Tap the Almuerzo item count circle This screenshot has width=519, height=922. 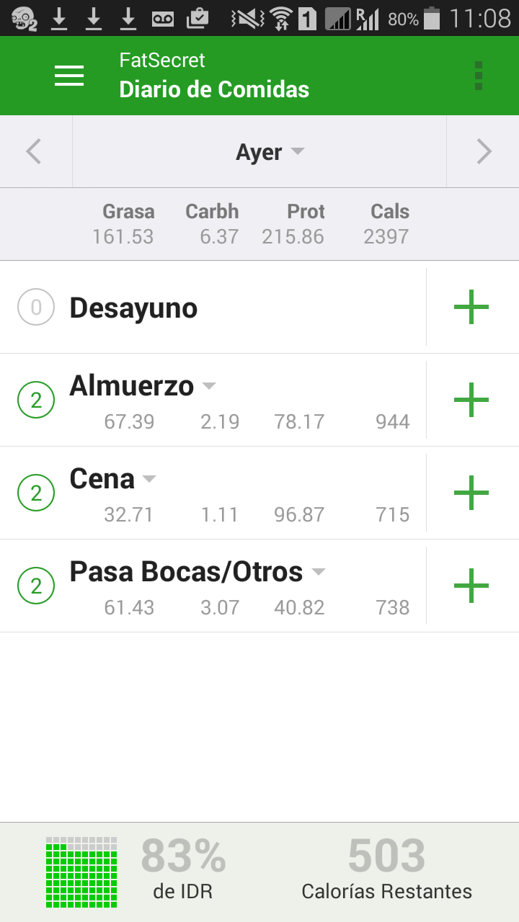tap(36, 400)
